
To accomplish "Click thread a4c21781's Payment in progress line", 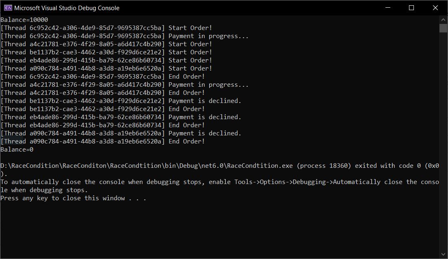I will coord(124,85).
